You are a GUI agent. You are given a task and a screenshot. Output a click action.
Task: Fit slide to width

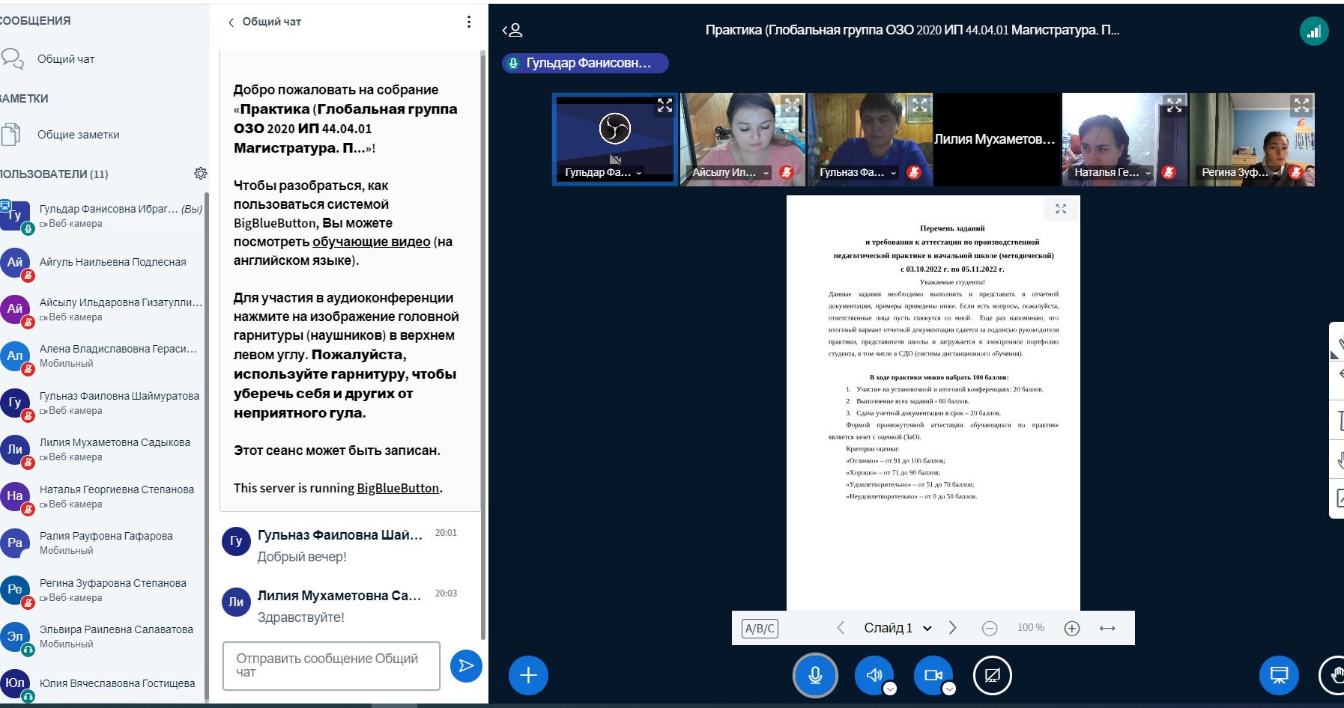click(x=1107, y=629)
